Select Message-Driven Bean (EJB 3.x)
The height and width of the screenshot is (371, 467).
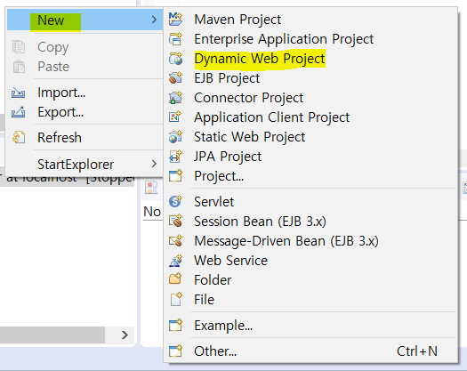coord(310,241)
